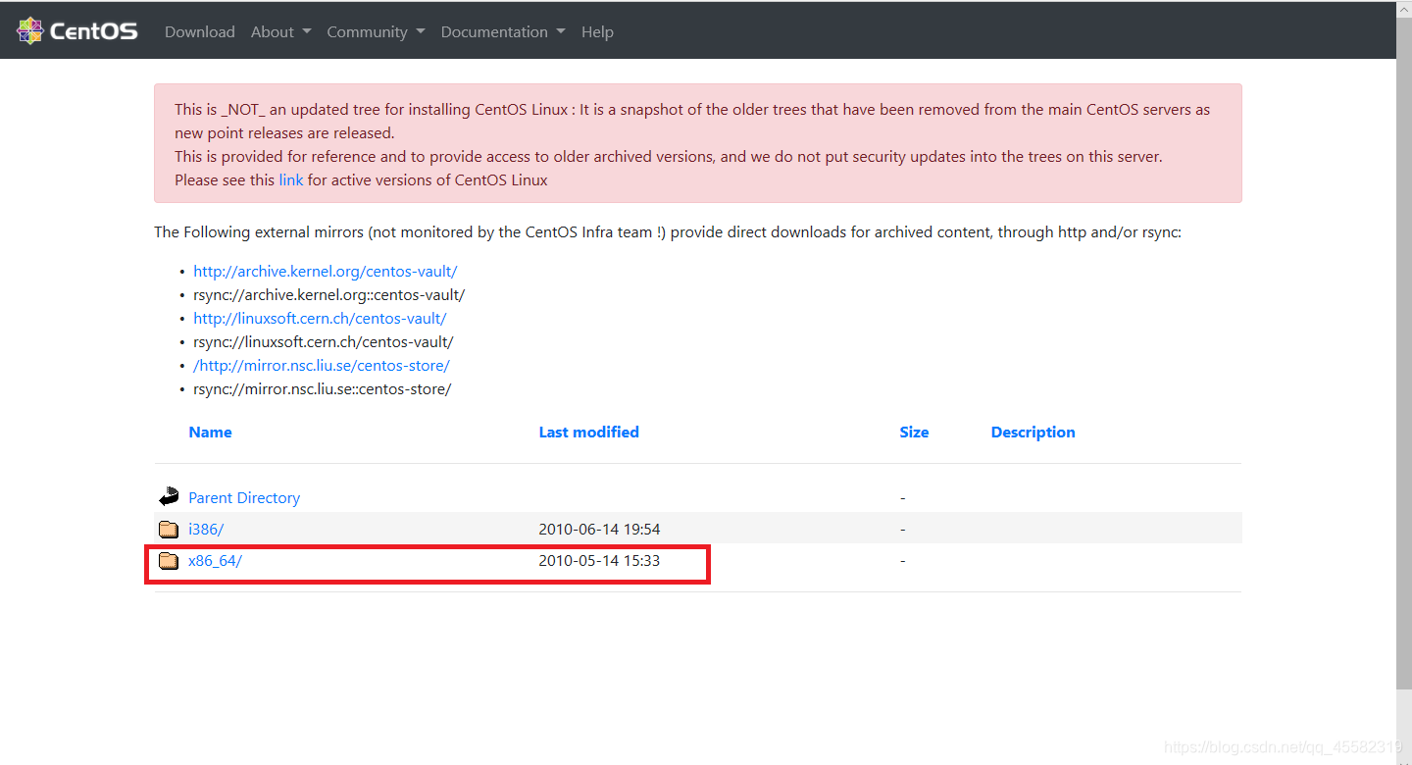Click the x86_64 folder icon
Image resolution: width=1412 pixels, height=765 pixels.
(x=169, y=561)
